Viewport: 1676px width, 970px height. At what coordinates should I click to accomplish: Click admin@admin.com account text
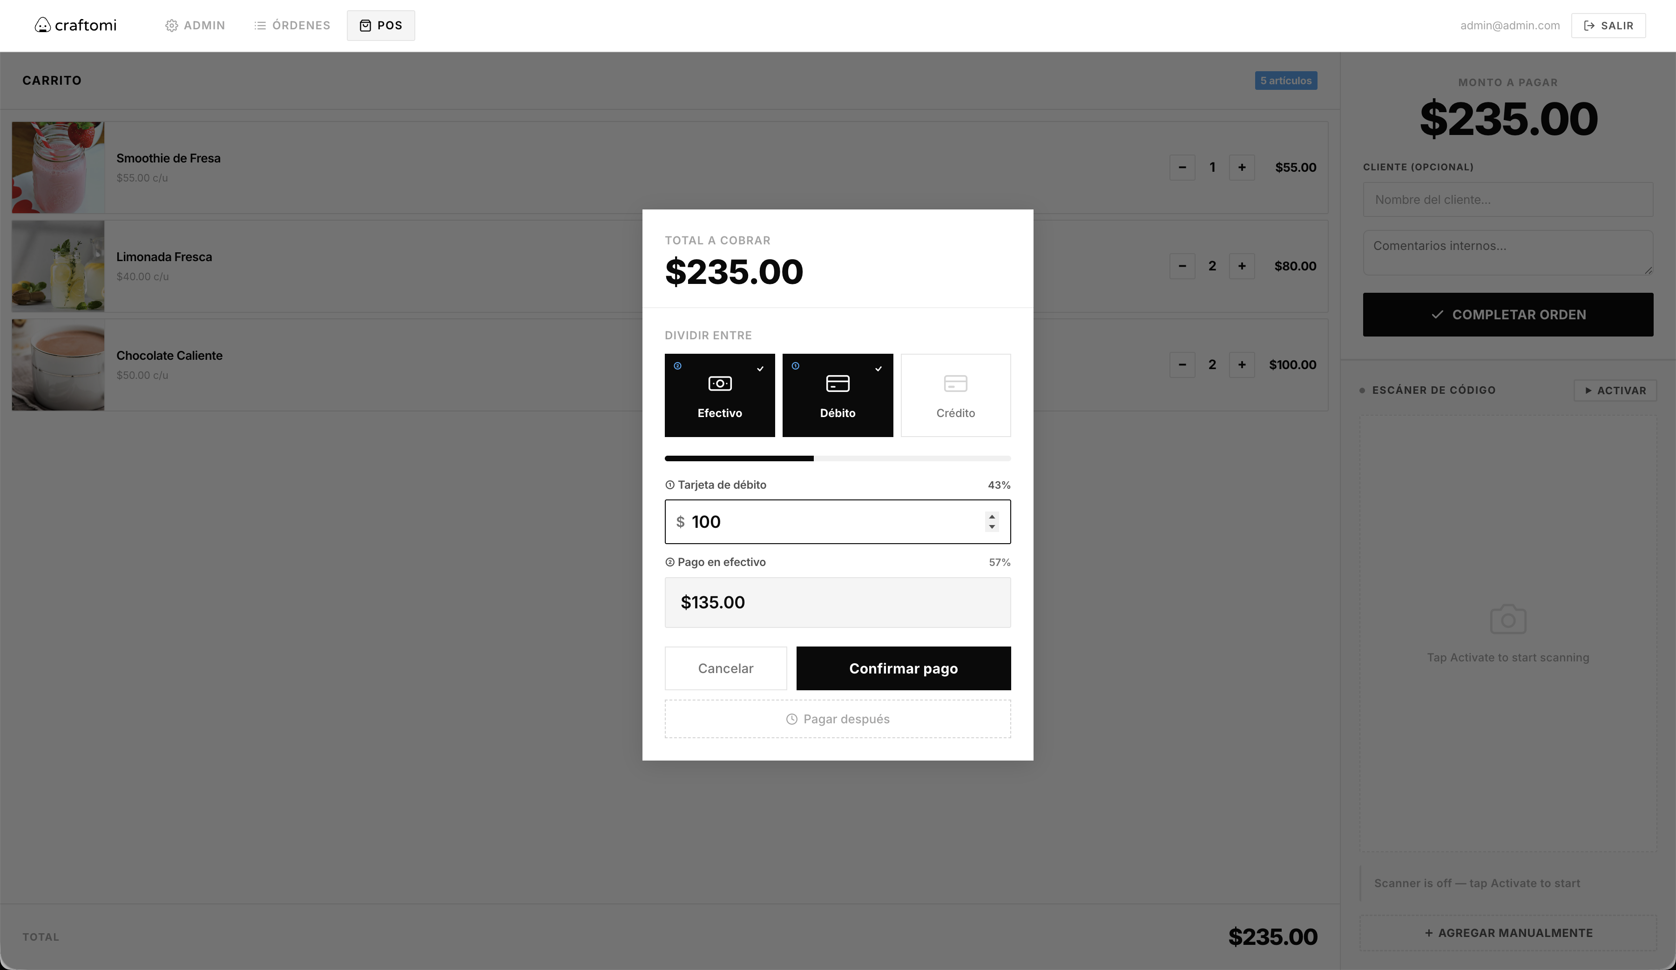point(1510,25)
